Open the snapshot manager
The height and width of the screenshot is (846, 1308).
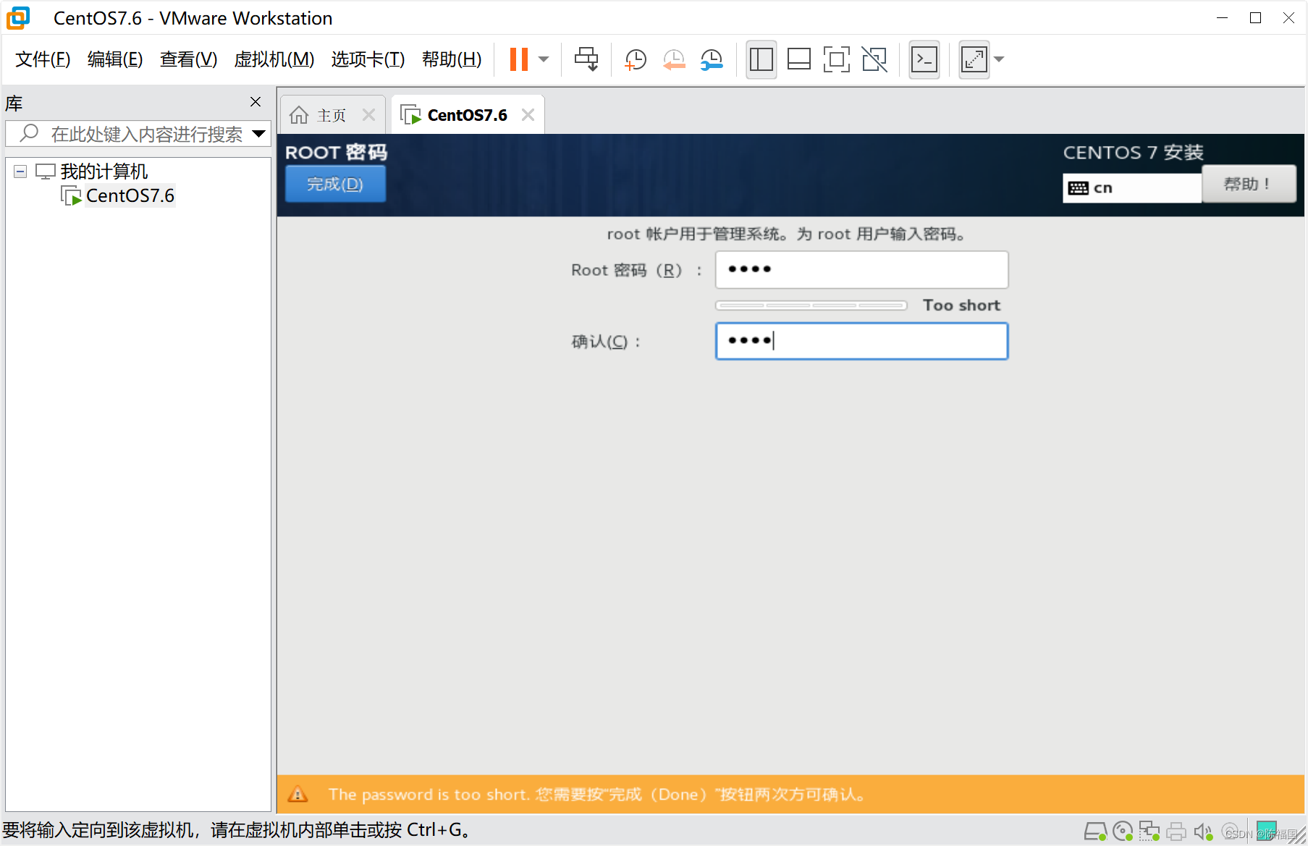pyautogui.click(x=712, y=59)
